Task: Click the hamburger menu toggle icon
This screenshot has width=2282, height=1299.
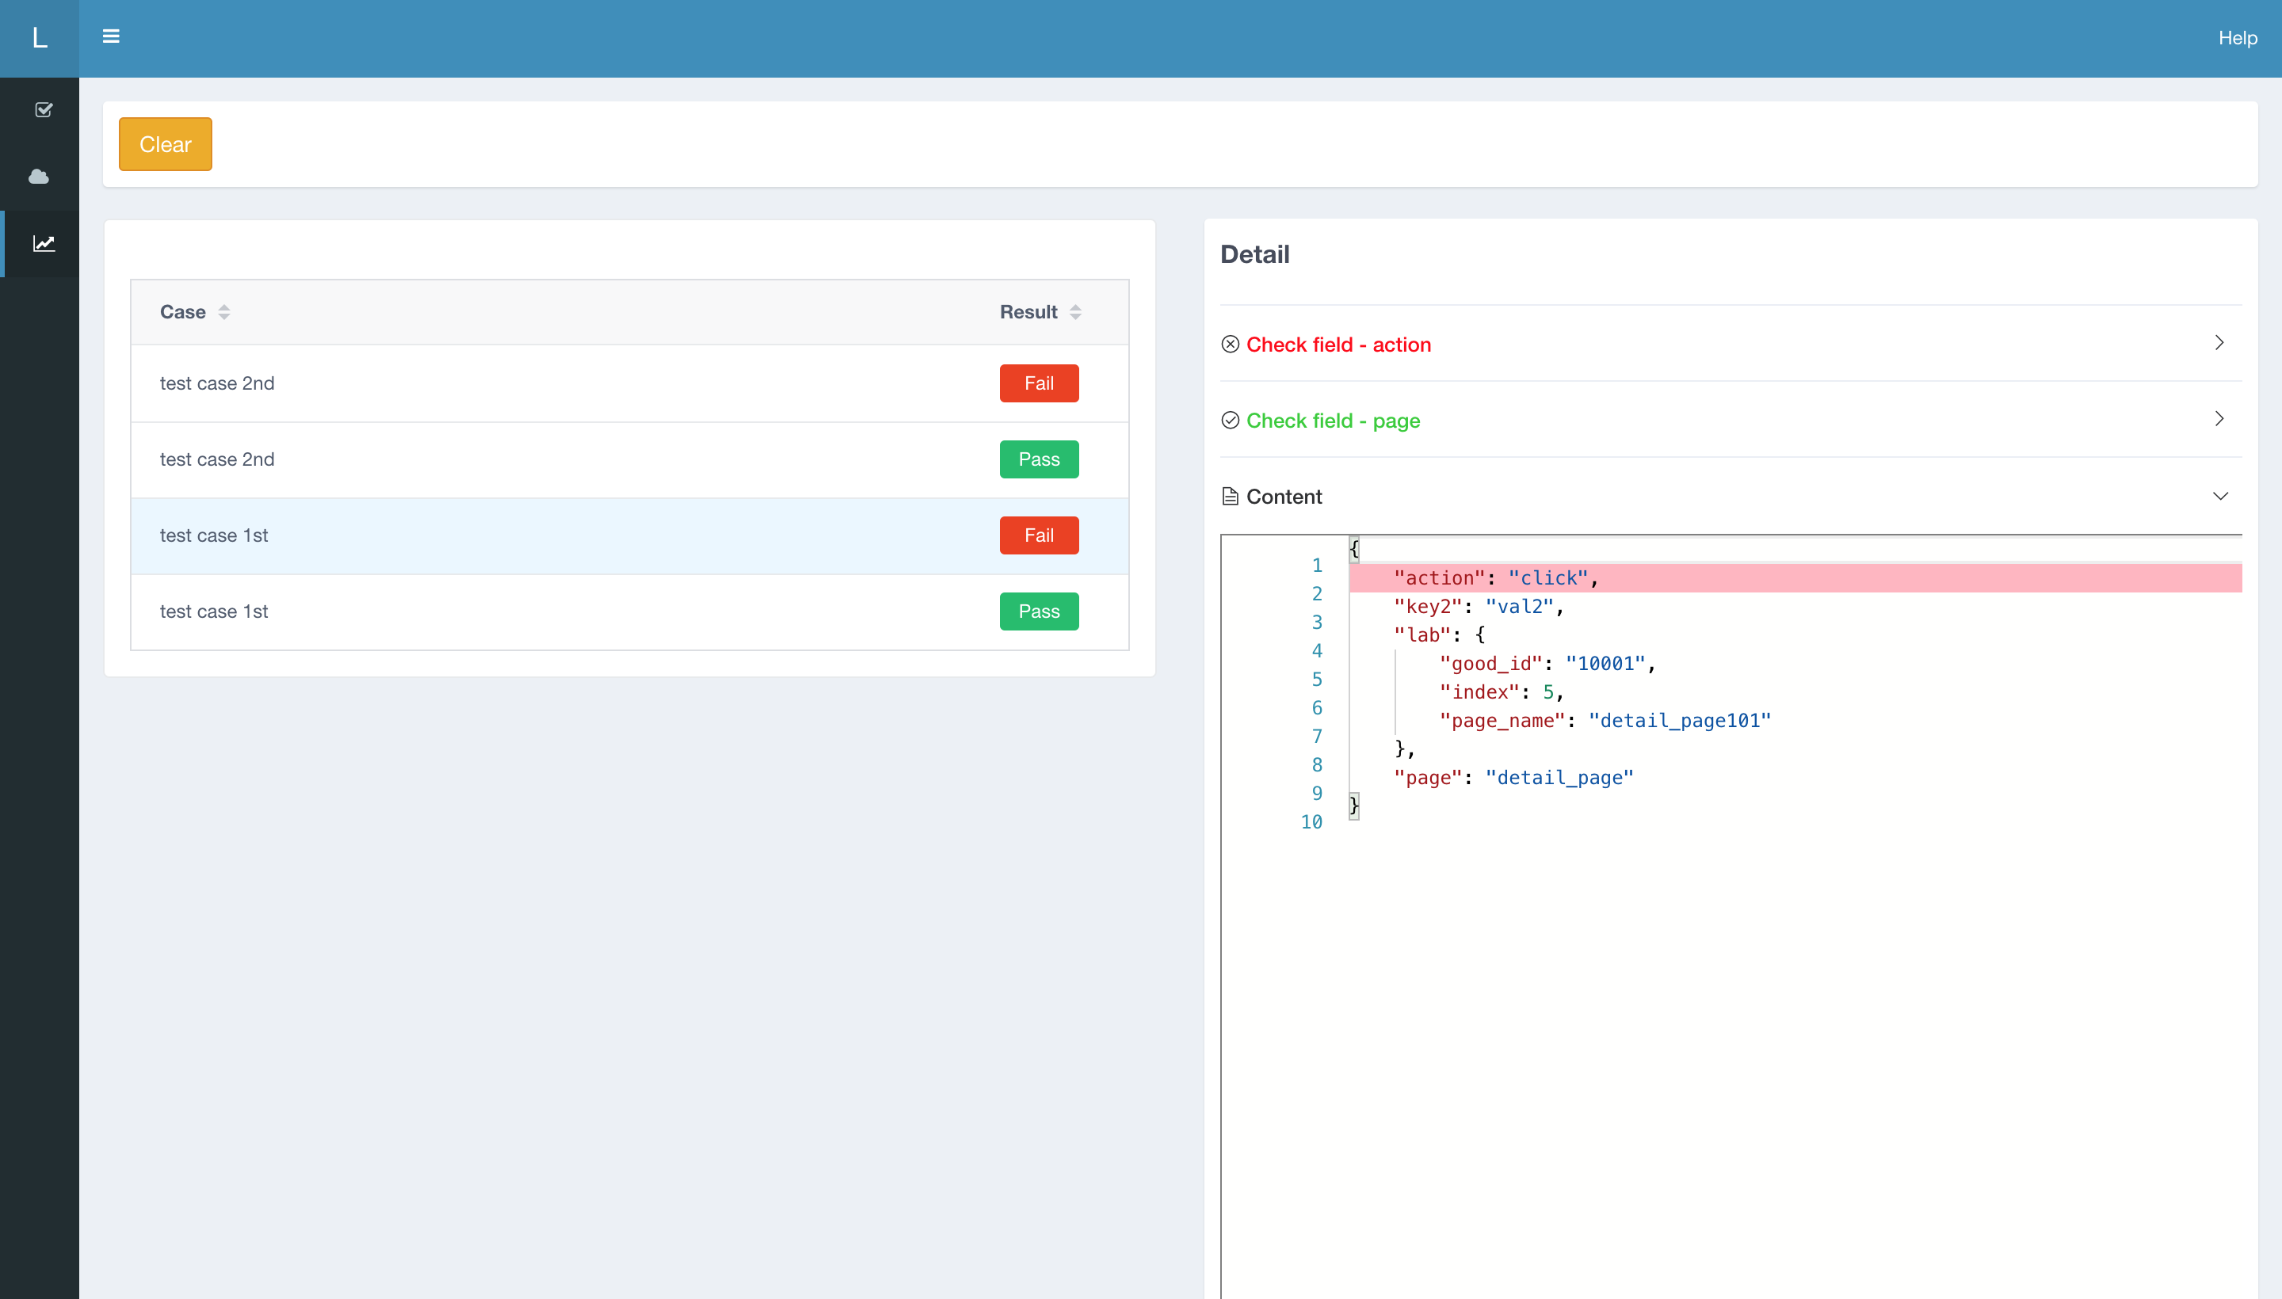Action: (111, 36)
